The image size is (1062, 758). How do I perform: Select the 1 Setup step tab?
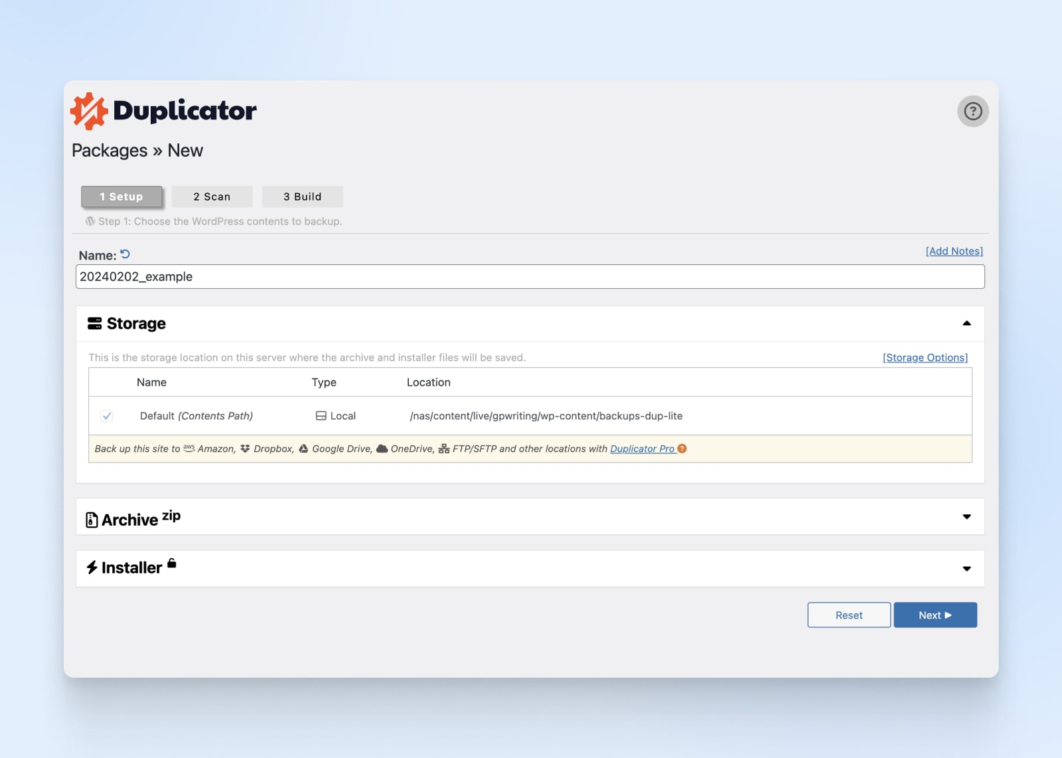121,196
